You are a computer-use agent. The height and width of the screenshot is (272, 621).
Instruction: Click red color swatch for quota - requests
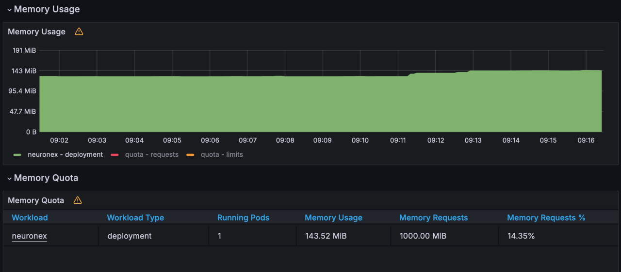click(x=115, y=155)
